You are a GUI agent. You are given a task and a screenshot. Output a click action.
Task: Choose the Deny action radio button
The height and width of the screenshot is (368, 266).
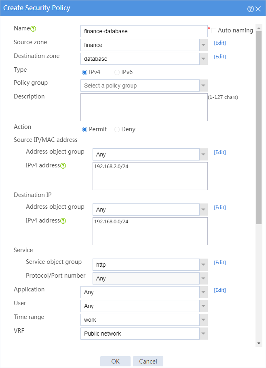[117, 130]
